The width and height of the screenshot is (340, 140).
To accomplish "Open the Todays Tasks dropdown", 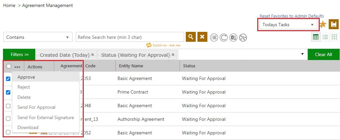I will 288,25.
